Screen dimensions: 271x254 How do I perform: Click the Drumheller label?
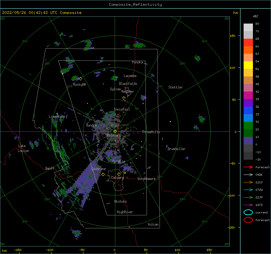(176, 149)
